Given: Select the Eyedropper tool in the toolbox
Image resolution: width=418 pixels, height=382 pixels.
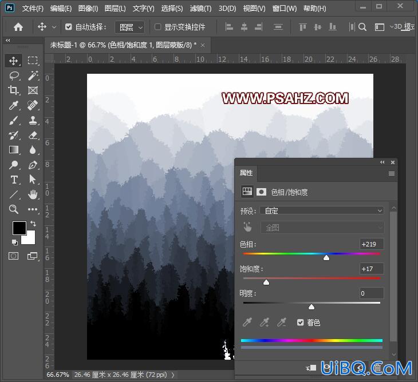Looking at the screenshot, I should click(x=13, y=105).
